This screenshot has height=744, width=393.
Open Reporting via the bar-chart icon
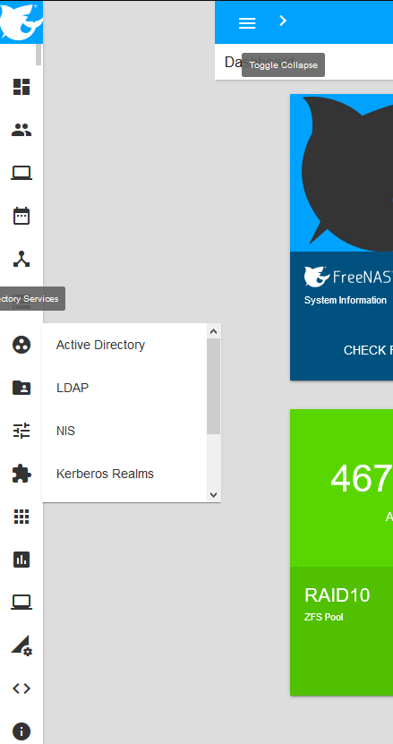(21, 560)
